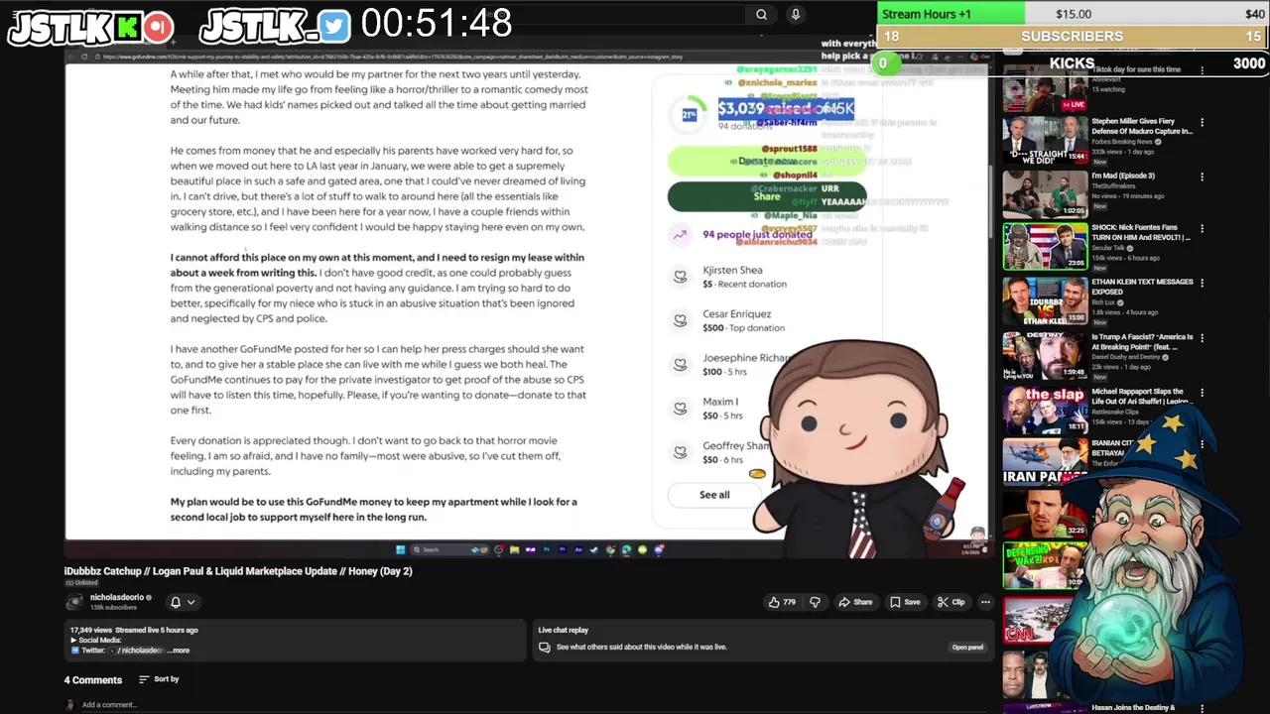Open Premiere Pro from the streamed taskbar
The width and height of the screenshot is (1270, 714).
coord(563,549)
